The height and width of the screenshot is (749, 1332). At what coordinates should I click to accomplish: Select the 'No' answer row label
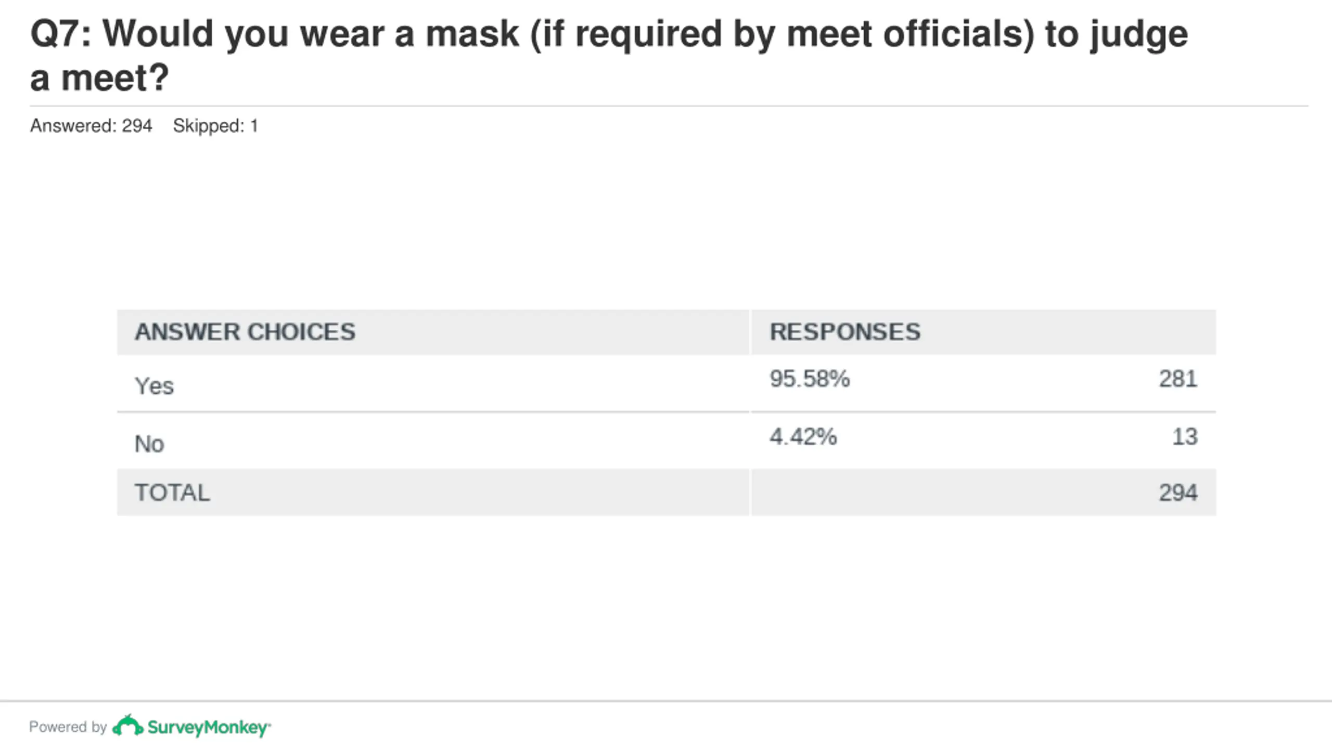coord(149,444)
